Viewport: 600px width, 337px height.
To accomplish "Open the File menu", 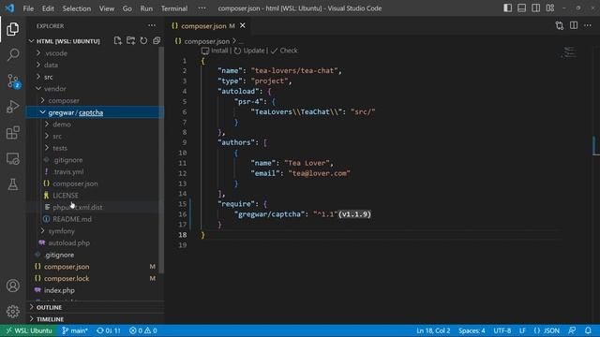I will 28,8.
